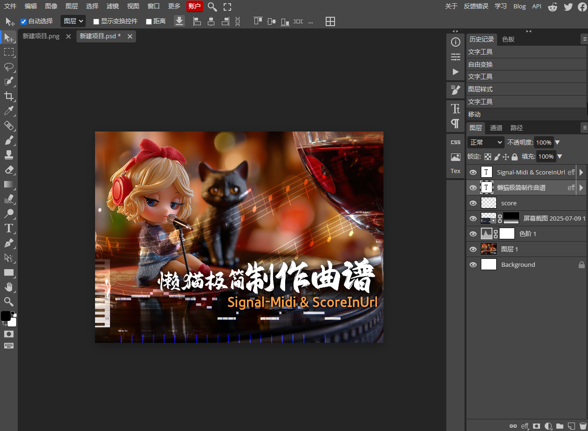Image resolution: width=588 pixels, height=431 pixels.
Task: Create a new folder in the Layers panel
Action: coord(560,426)
